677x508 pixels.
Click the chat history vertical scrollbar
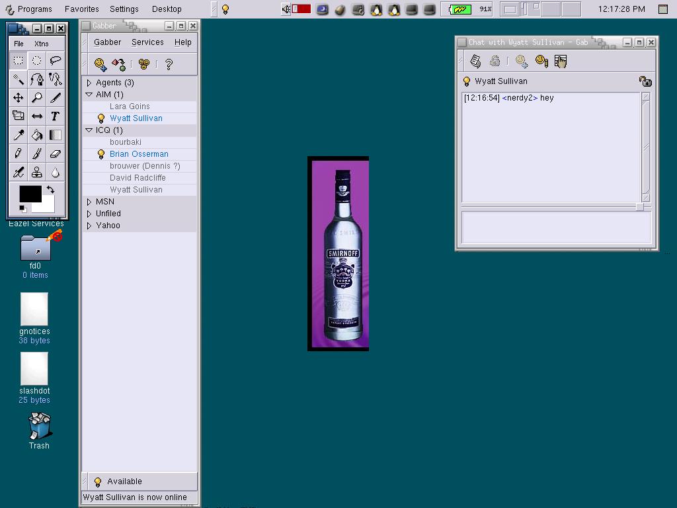pyautogui.click(x=646, y=147)
